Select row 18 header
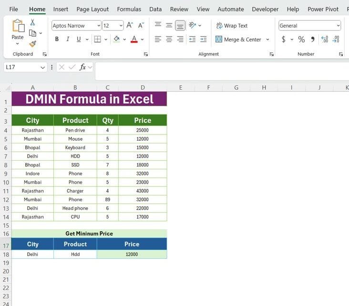The width and height of the screenshot is (349, 306). [x=6, y=255]
